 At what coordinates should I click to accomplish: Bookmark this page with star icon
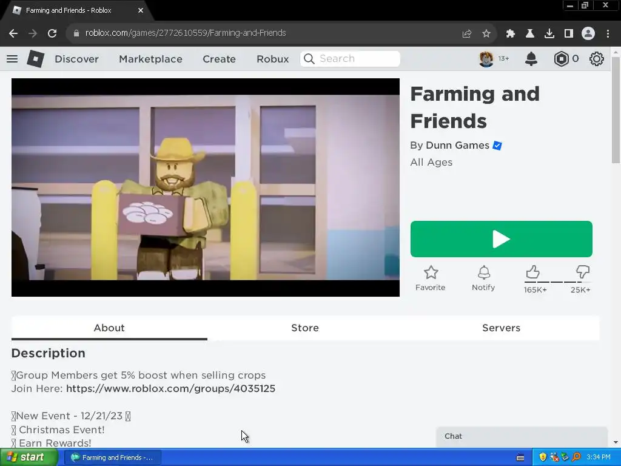coord(486,34)
